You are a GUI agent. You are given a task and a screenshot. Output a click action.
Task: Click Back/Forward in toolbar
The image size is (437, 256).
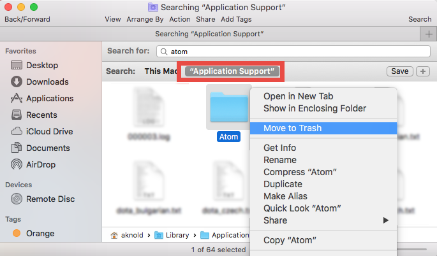click(27, 19)
